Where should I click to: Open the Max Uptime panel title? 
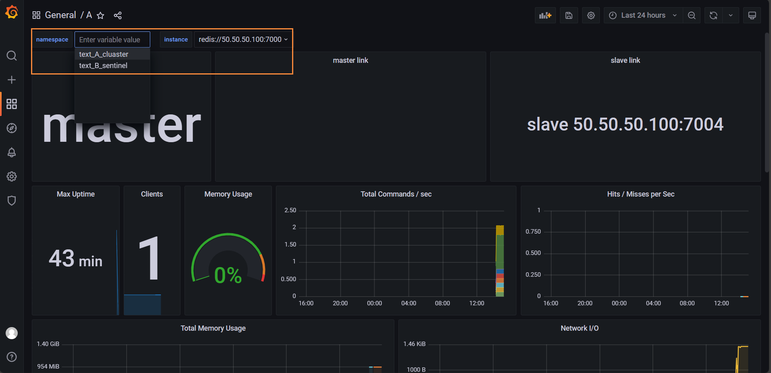[76, 194]
